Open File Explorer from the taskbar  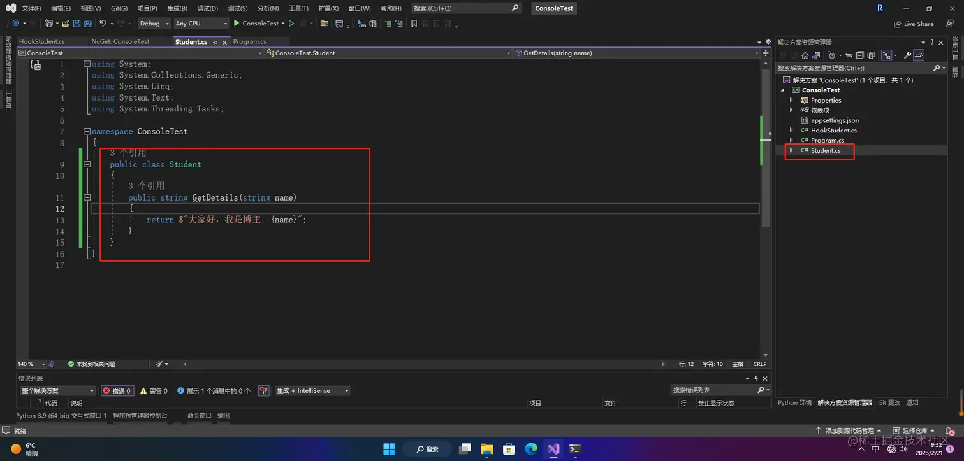point(486,449)
